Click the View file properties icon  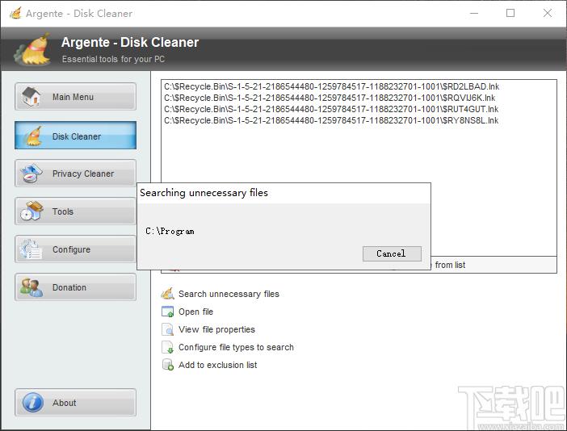(168, 329)
